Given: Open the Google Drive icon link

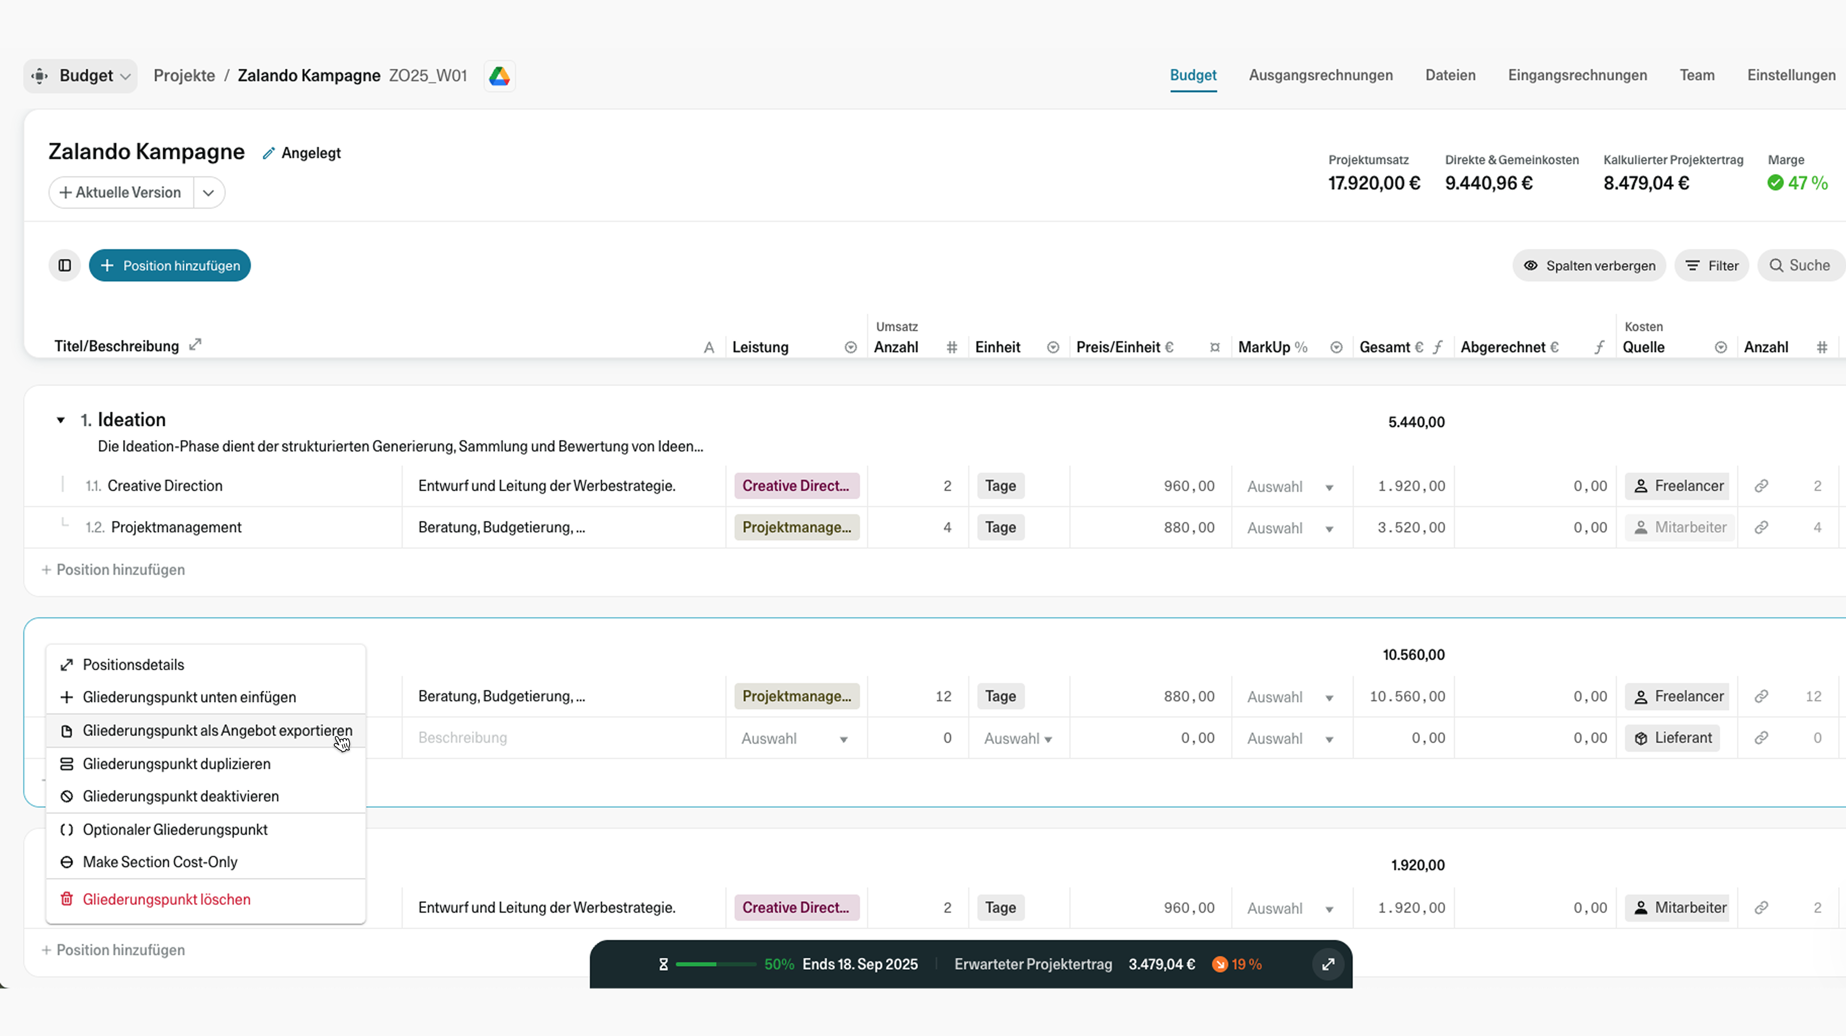Looking at the screenshot, I should (500, 76).
